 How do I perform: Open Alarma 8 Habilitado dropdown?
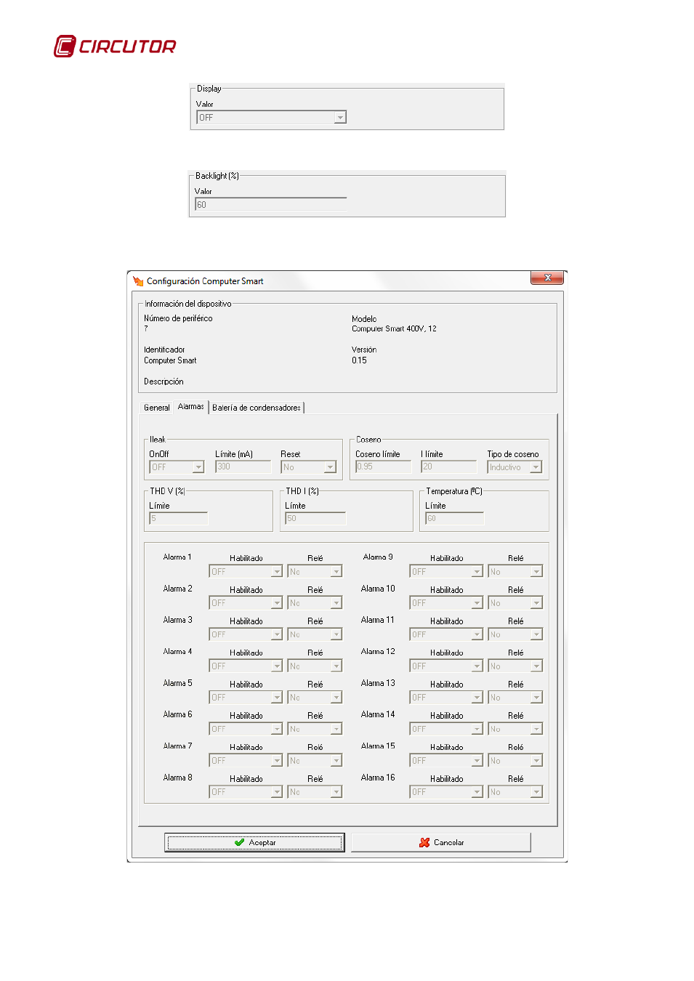[x=246, y=792]
